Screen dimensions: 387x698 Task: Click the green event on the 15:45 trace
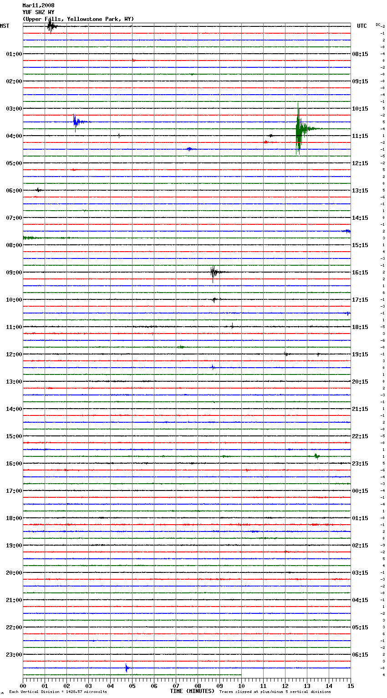point(317,456)
